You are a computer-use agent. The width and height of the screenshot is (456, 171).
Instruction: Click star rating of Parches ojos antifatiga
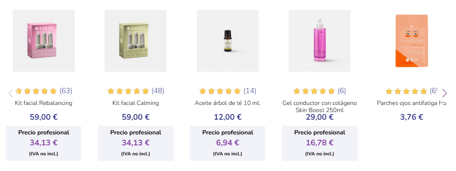tap(407, 91)
